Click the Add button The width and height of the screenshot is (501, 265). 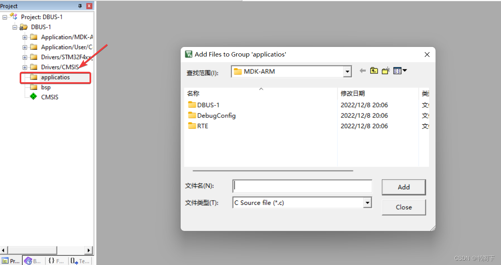point(403,187)
